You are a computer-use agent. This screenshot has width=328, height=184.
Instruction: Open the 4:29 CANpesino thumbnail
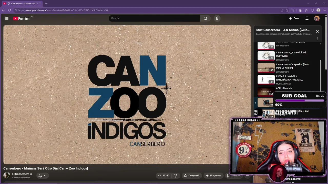tap(266, 67)
